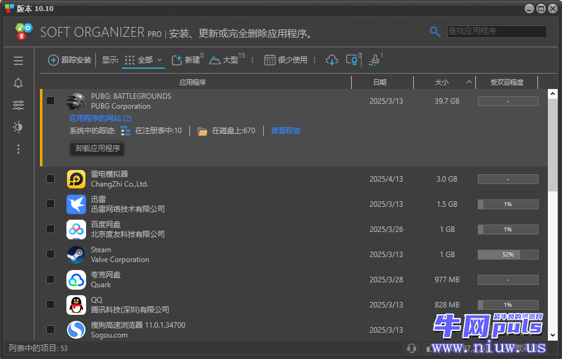Open settings sliders icon in sidebar
Image resolution: width=562 pixels, height=359 pixels.
click(x=18, y=105)
